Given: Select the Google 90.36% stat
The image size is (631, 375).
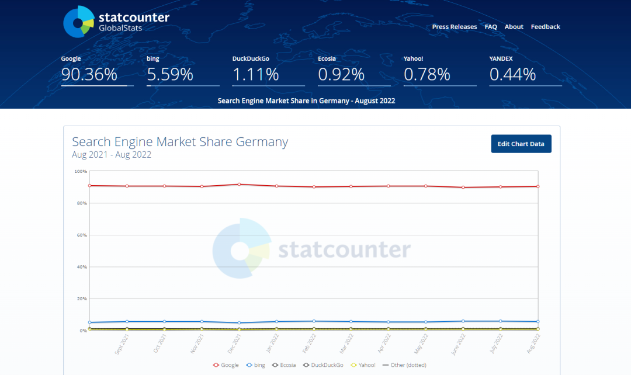Looking at the screenshot, I should pos(89,74).
